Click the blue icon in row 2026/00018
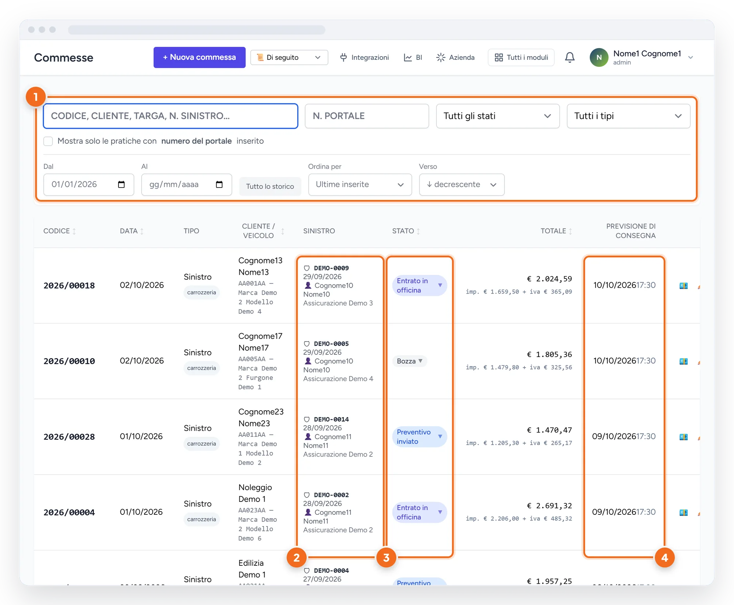Viewport: 734px width, 605px height. coord(683,286)
